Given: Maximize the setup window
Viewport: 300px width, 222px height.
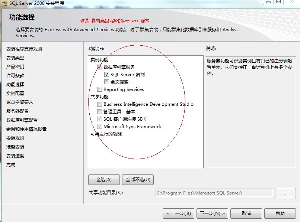Looking at the screenshot, I should [278, 2].
